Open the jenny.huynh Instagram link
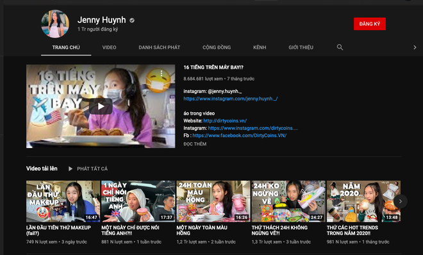This screenshot has width=423, height=255. (x=231, y=99)
